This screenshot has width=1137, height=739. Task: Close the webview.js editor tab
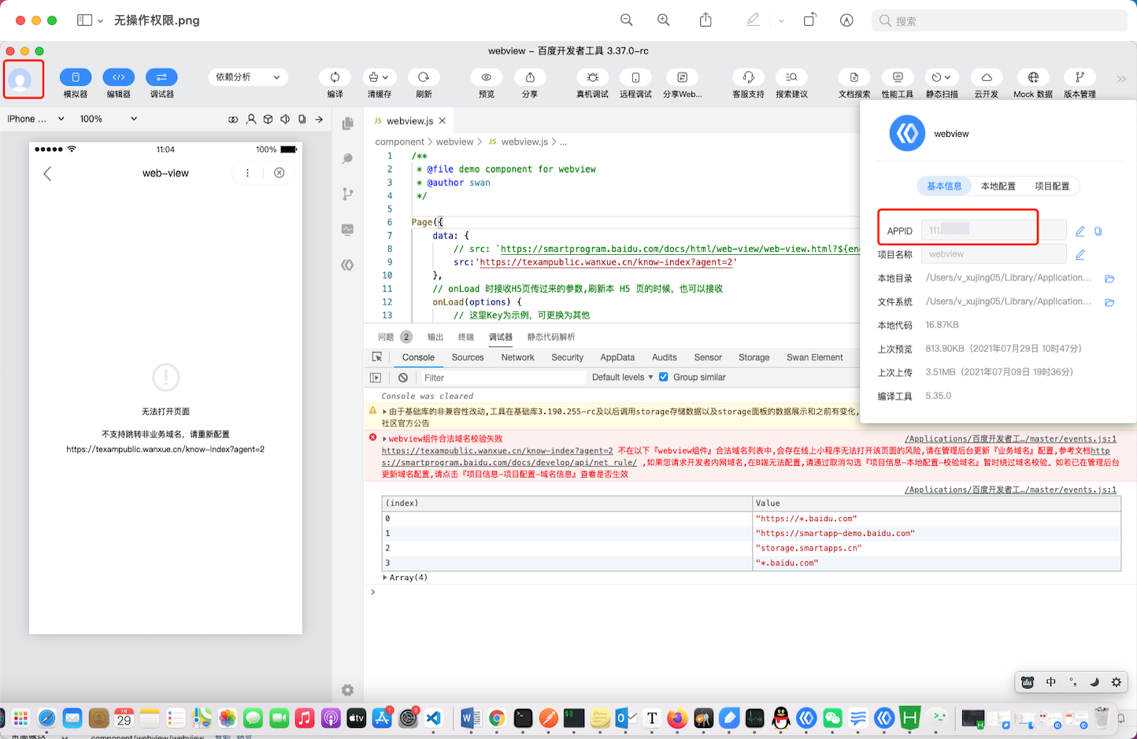point(443,121)
